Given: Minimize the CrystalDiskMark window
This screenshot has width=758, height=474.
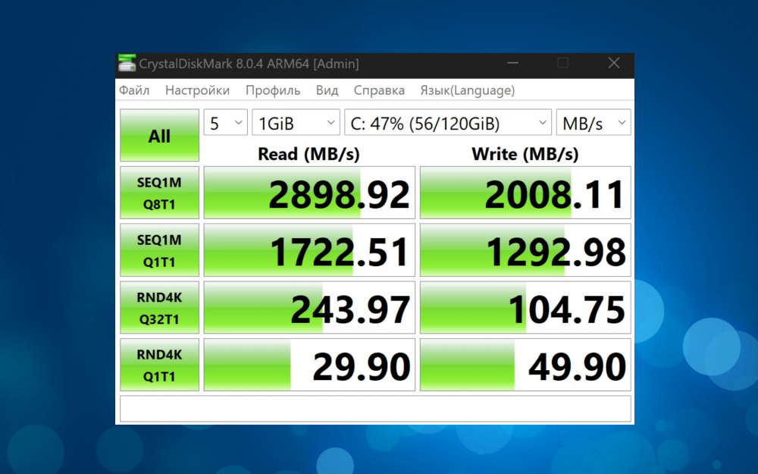Looking at the screenshot, I should [x=513, y=64].
